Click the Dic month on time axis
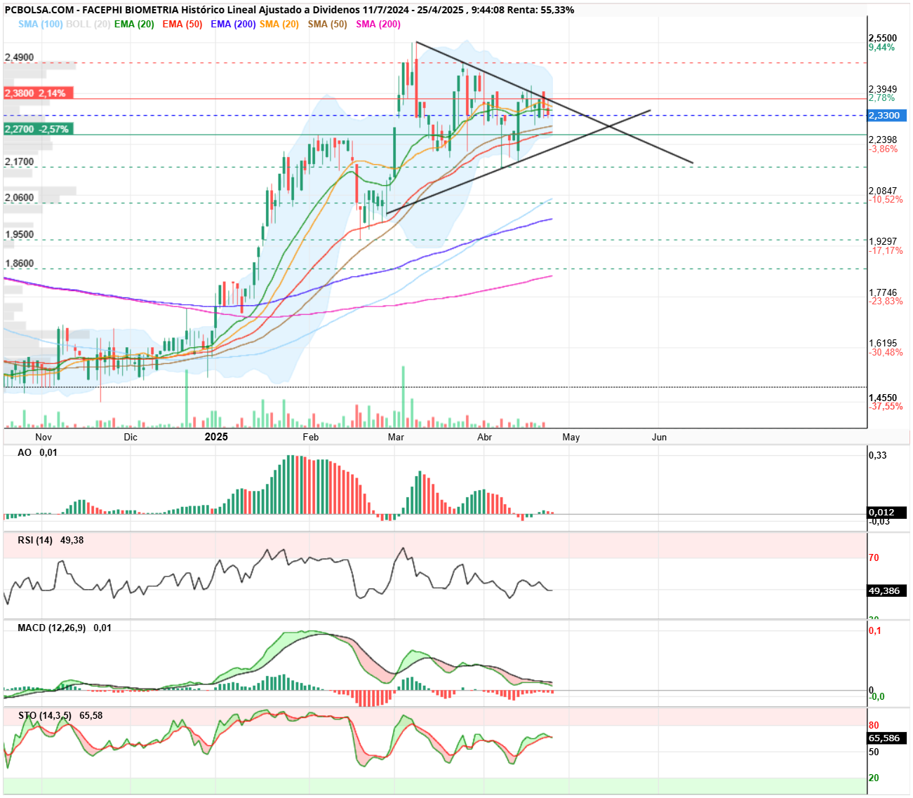Viewport: 913px width, 798px height. [x=131, y=437]
